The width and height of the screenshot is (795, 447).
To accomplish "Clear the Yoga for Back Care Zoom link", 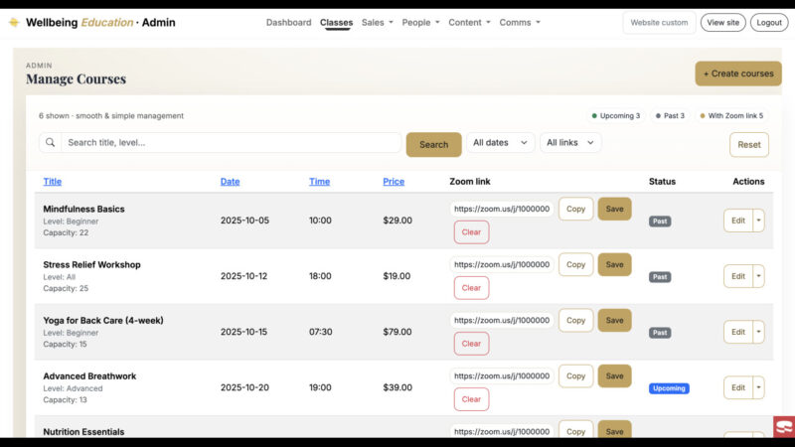I will 471,344.
